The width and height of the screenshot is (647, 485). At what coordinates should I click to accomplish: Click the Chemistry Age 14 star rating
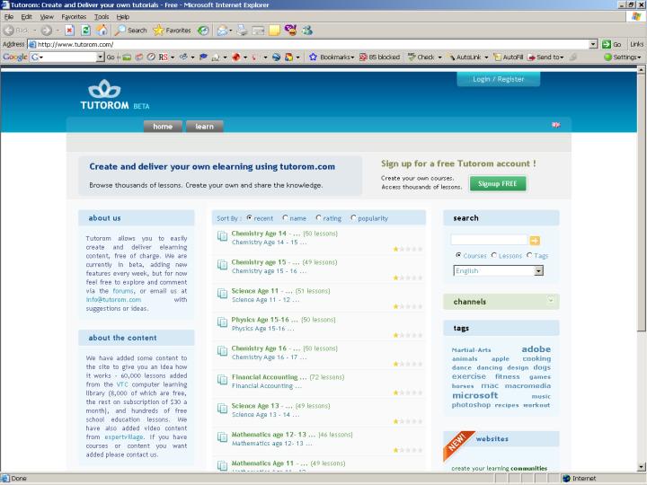pyautogui.click(x=408, y=249)
